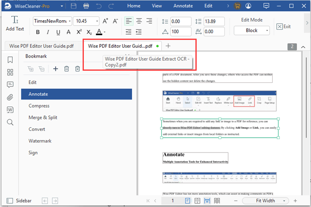Align text left

[129, 21]
